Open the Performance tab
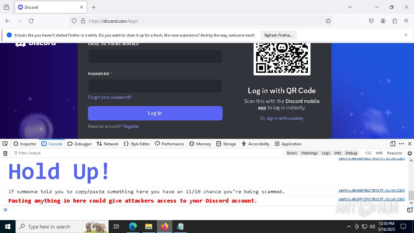 coord(169,144)
